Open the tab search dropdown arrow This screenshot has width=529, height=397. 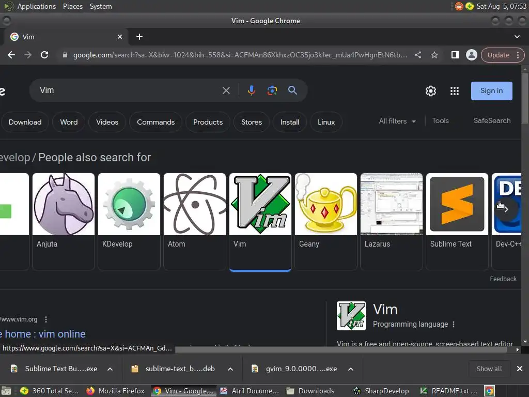[x=517, y=37]
